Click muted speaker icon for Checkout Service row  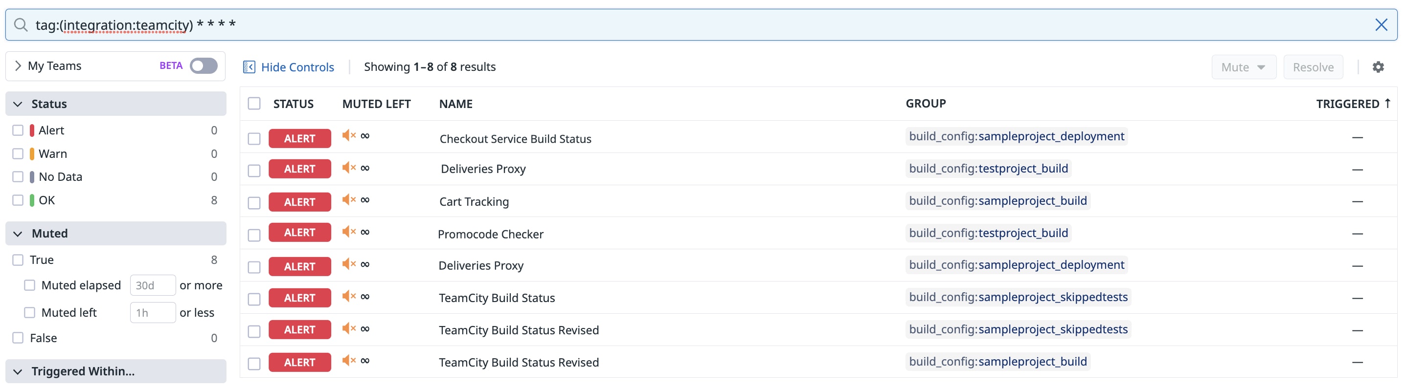tap(348, 135)
